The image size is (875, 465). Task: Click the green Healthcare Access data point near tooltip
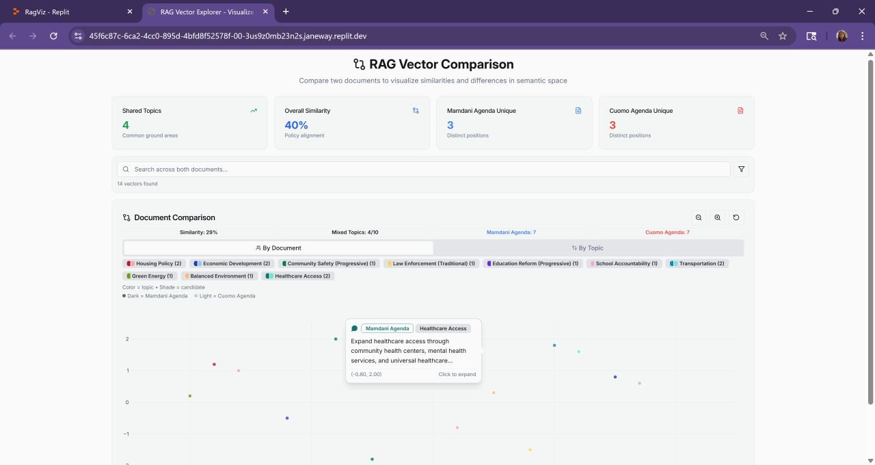[x=336, y=339]
